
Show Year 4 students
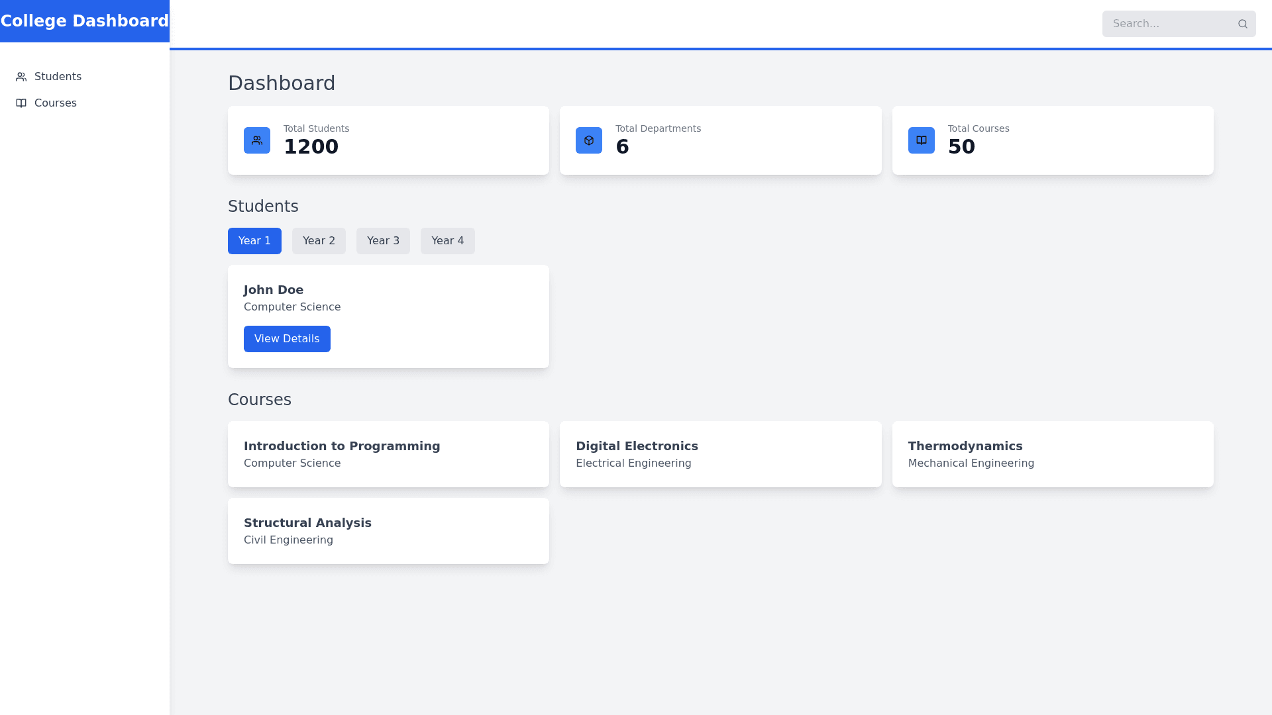tap(447, 241)
